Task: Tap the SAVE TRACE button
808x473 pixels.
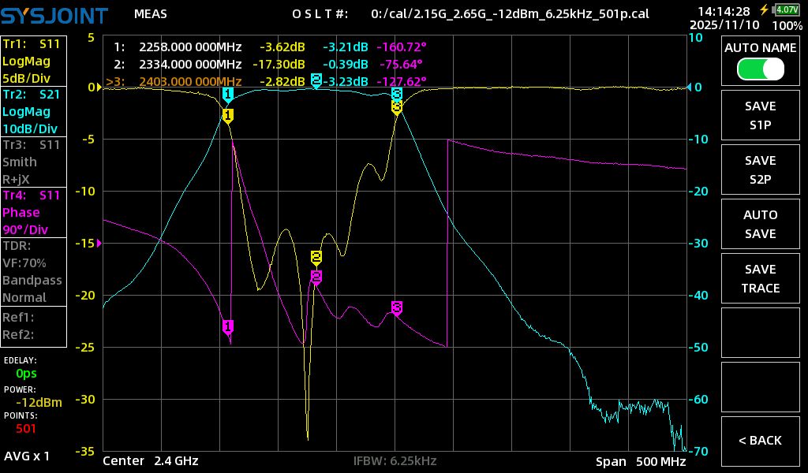Action: click(x=760, y=278)
